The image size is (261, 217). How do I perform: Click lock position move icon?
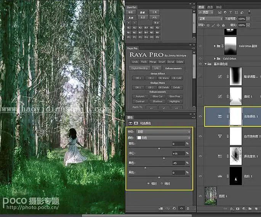[218, 25]
